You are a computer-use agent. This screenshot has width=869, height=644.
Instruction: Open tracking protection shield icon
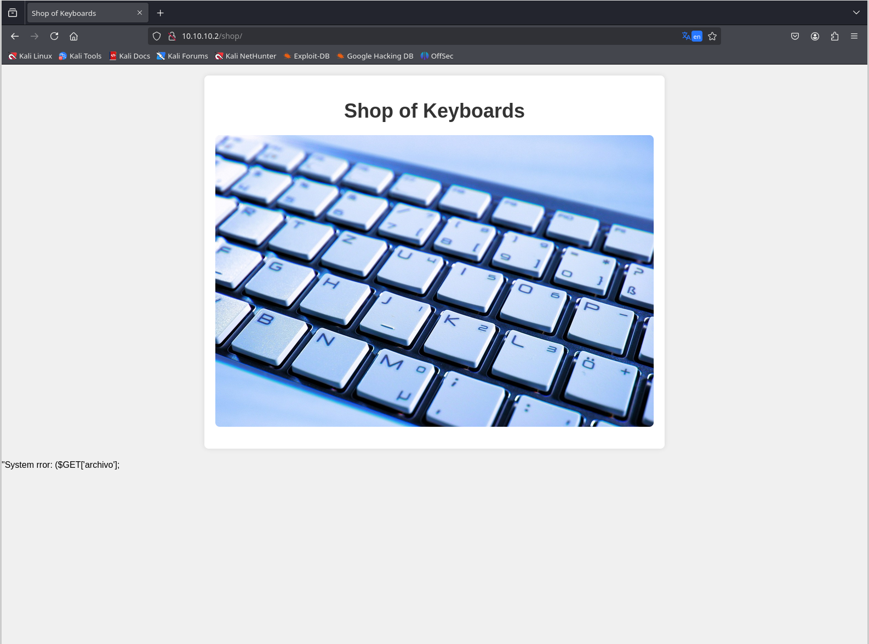(x=157, y=36)
